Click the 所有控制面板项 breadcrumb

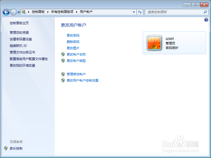click(62, 12)
